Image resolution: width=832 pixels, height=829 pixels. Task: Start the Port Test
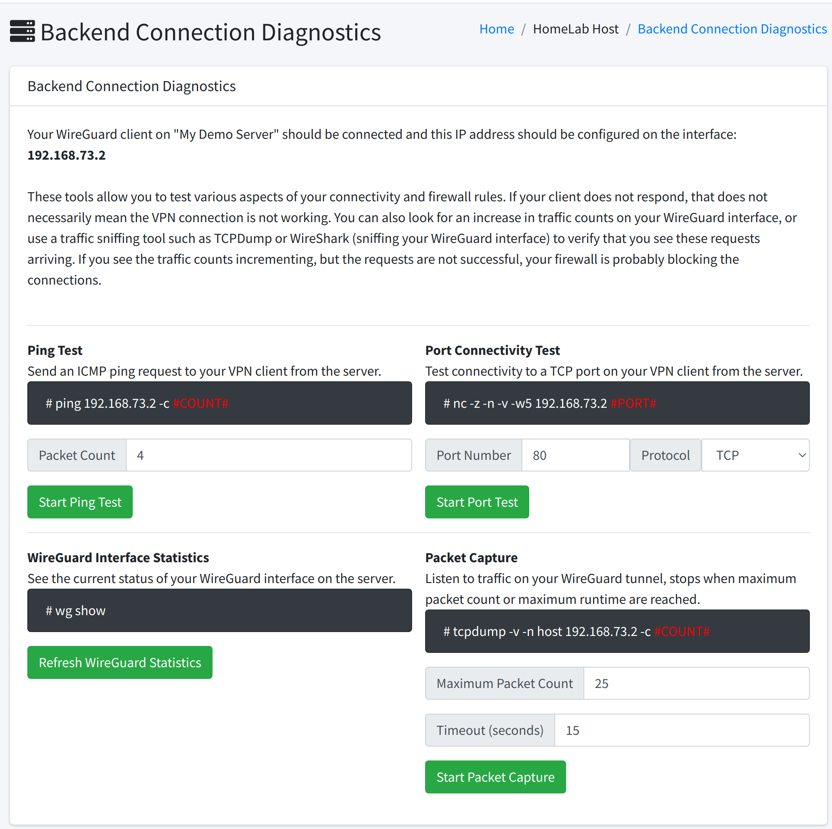click(x=477, y=502)
